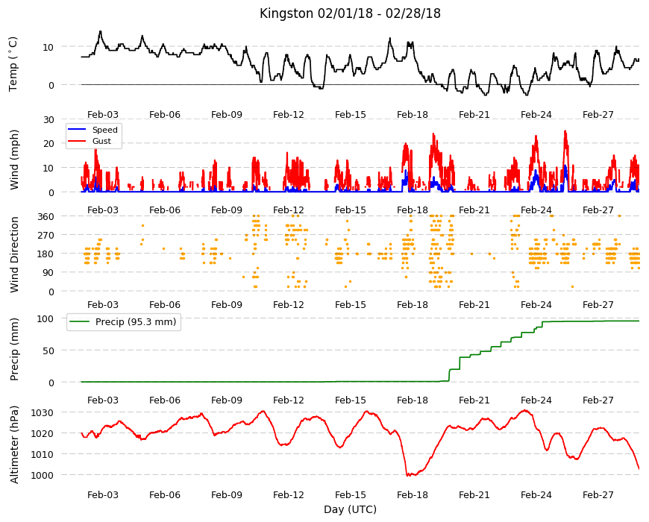Click the green Precip legend line
The width and height of the screenshot is (649, 522).
(x=80, y=322)
